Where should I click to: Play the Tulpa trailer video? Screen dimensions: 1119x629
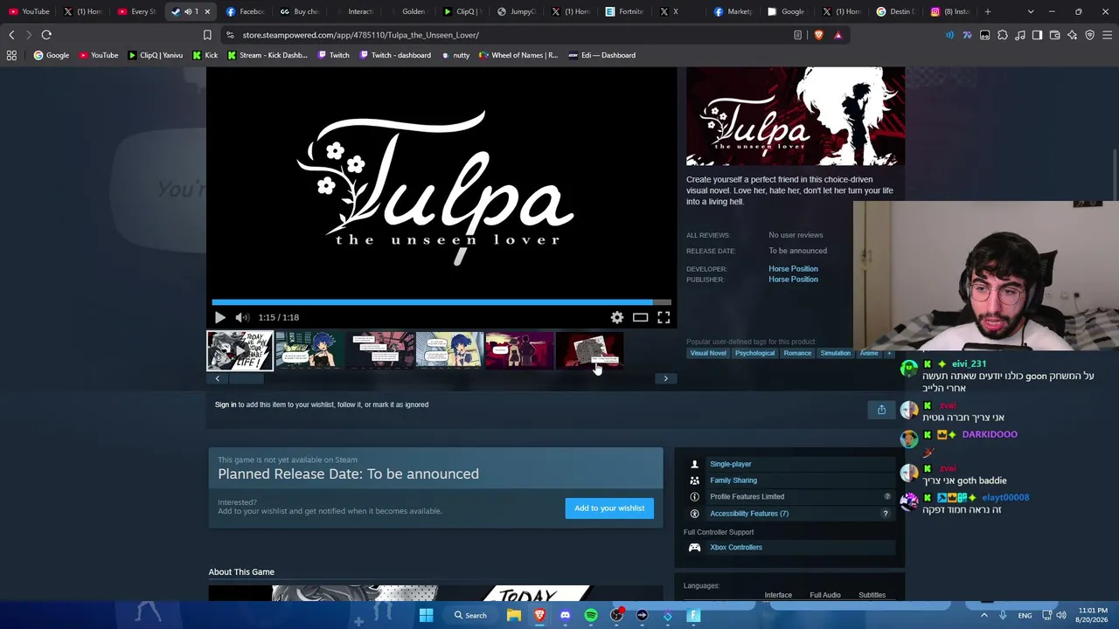(x=219, y=318)
